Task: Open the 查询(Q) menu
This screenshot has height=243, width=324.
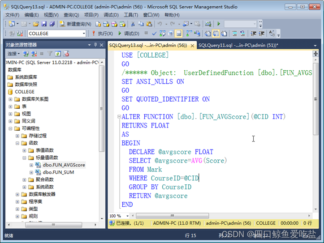Action: coord(71,15)
